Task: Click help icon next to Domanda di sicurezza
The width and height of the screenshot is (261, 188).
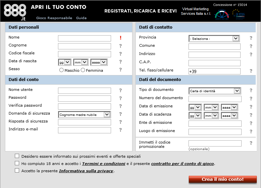Action: click(x=121, y=114)
